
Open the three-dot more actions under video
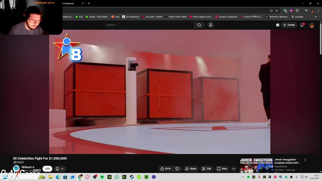click(x=234, y=169)
